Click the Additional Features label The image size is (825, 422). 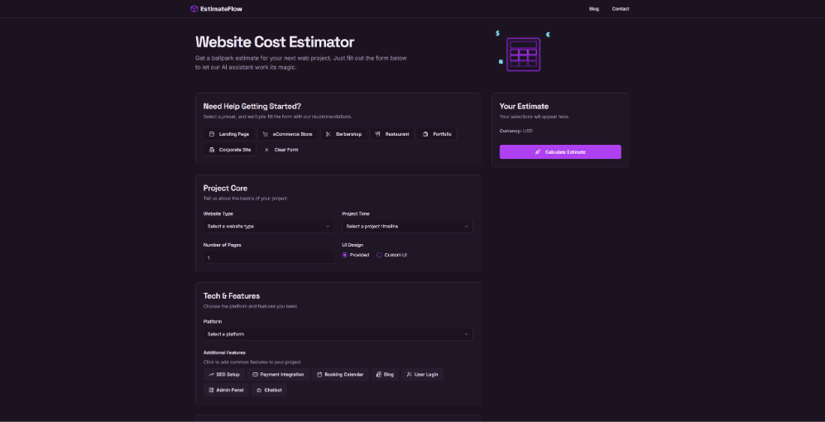pyautogui.click(x=224, y=352)
